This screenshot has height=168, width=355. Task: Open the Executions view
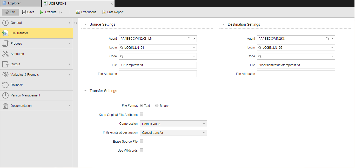pyautogui.click(x=86, y=12)
